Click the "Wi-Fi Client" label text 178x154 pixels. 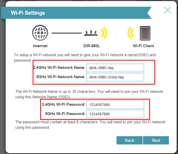(x=143, y=46)
